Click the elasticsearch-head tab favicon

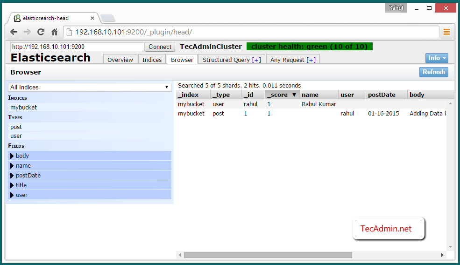(17, 18)
